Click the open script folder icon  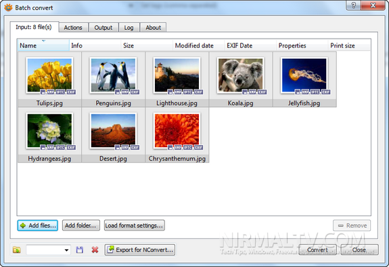coord(17,249)
